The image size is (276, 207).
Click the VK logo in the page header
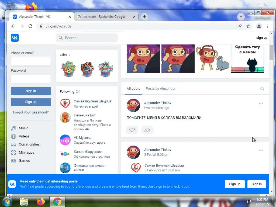pos(15,38)
